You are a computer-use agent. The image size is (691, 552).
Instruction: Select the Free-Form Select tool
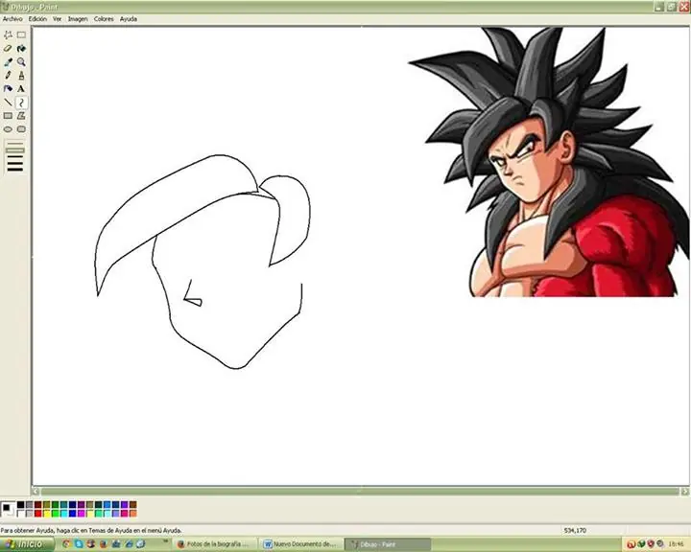pos(8,34)
